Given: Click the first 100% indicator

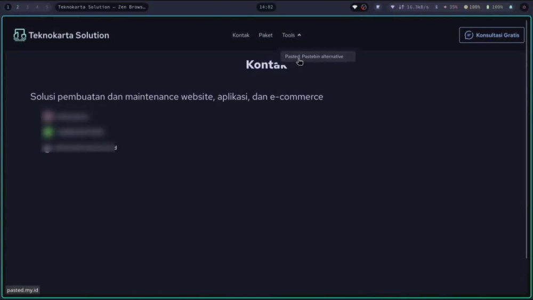Looking at the screenshot, I should [x=472, y=7].
